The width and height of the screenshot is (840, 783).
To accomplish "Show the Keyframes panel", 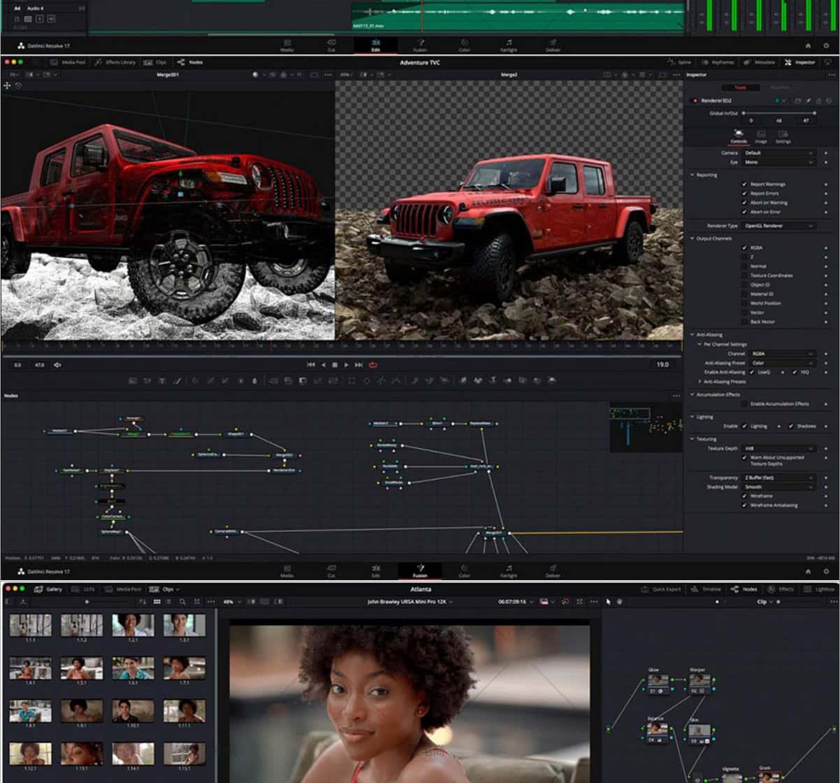I will (718, 62).
